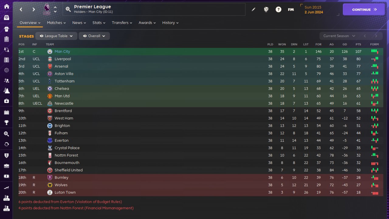
Task: Open the Man City team link
Action: pyautogui.click(x=62, y=52)
